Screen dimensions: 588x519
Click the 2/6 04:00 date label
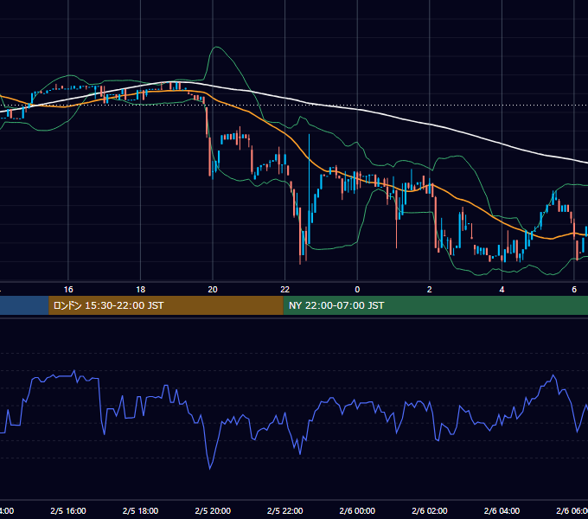click(502, 510)
